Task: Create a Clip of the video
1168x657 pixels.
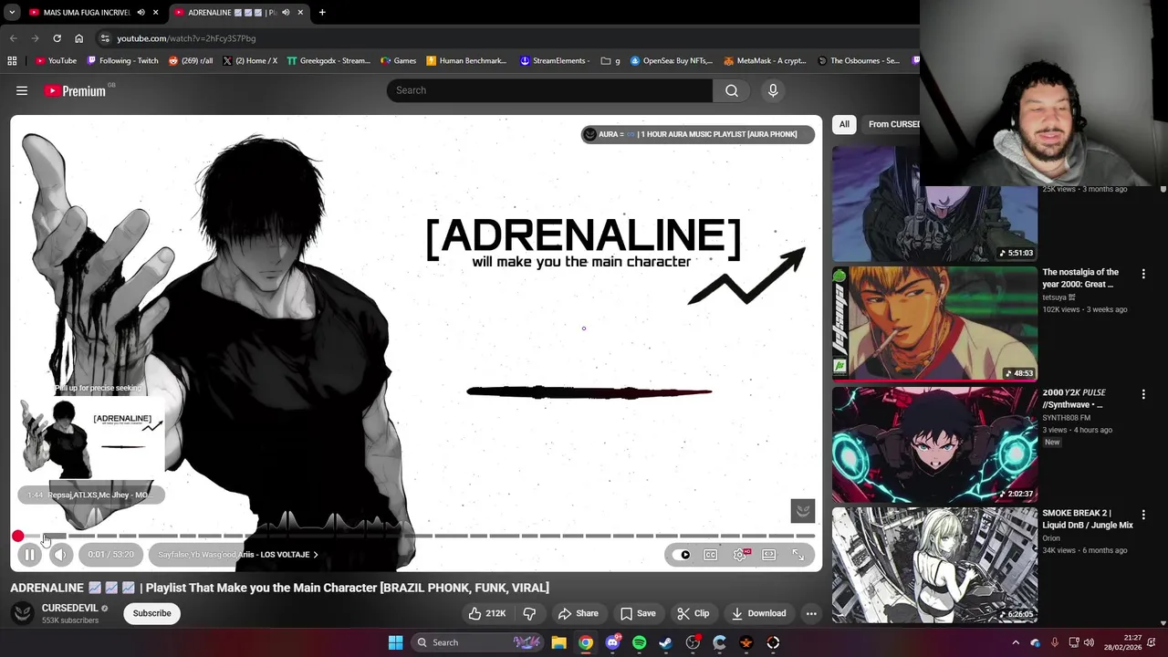Action: pos(693,613)
